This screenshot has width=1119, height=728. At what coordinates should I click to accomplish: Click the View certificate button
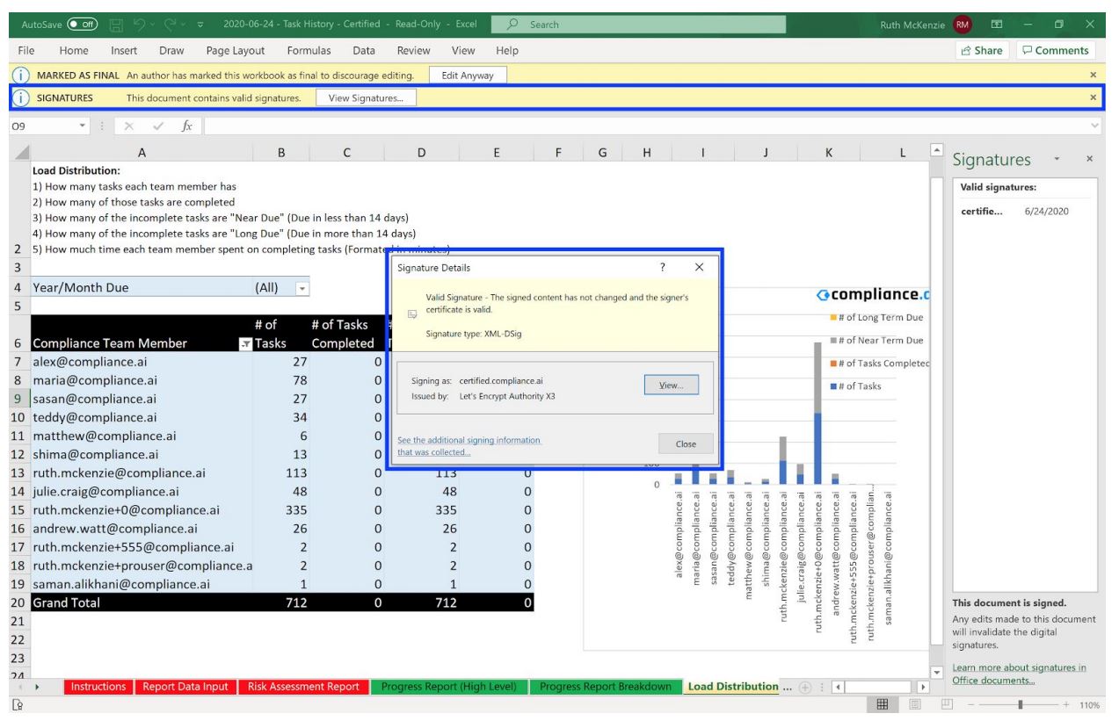(672, 386)
